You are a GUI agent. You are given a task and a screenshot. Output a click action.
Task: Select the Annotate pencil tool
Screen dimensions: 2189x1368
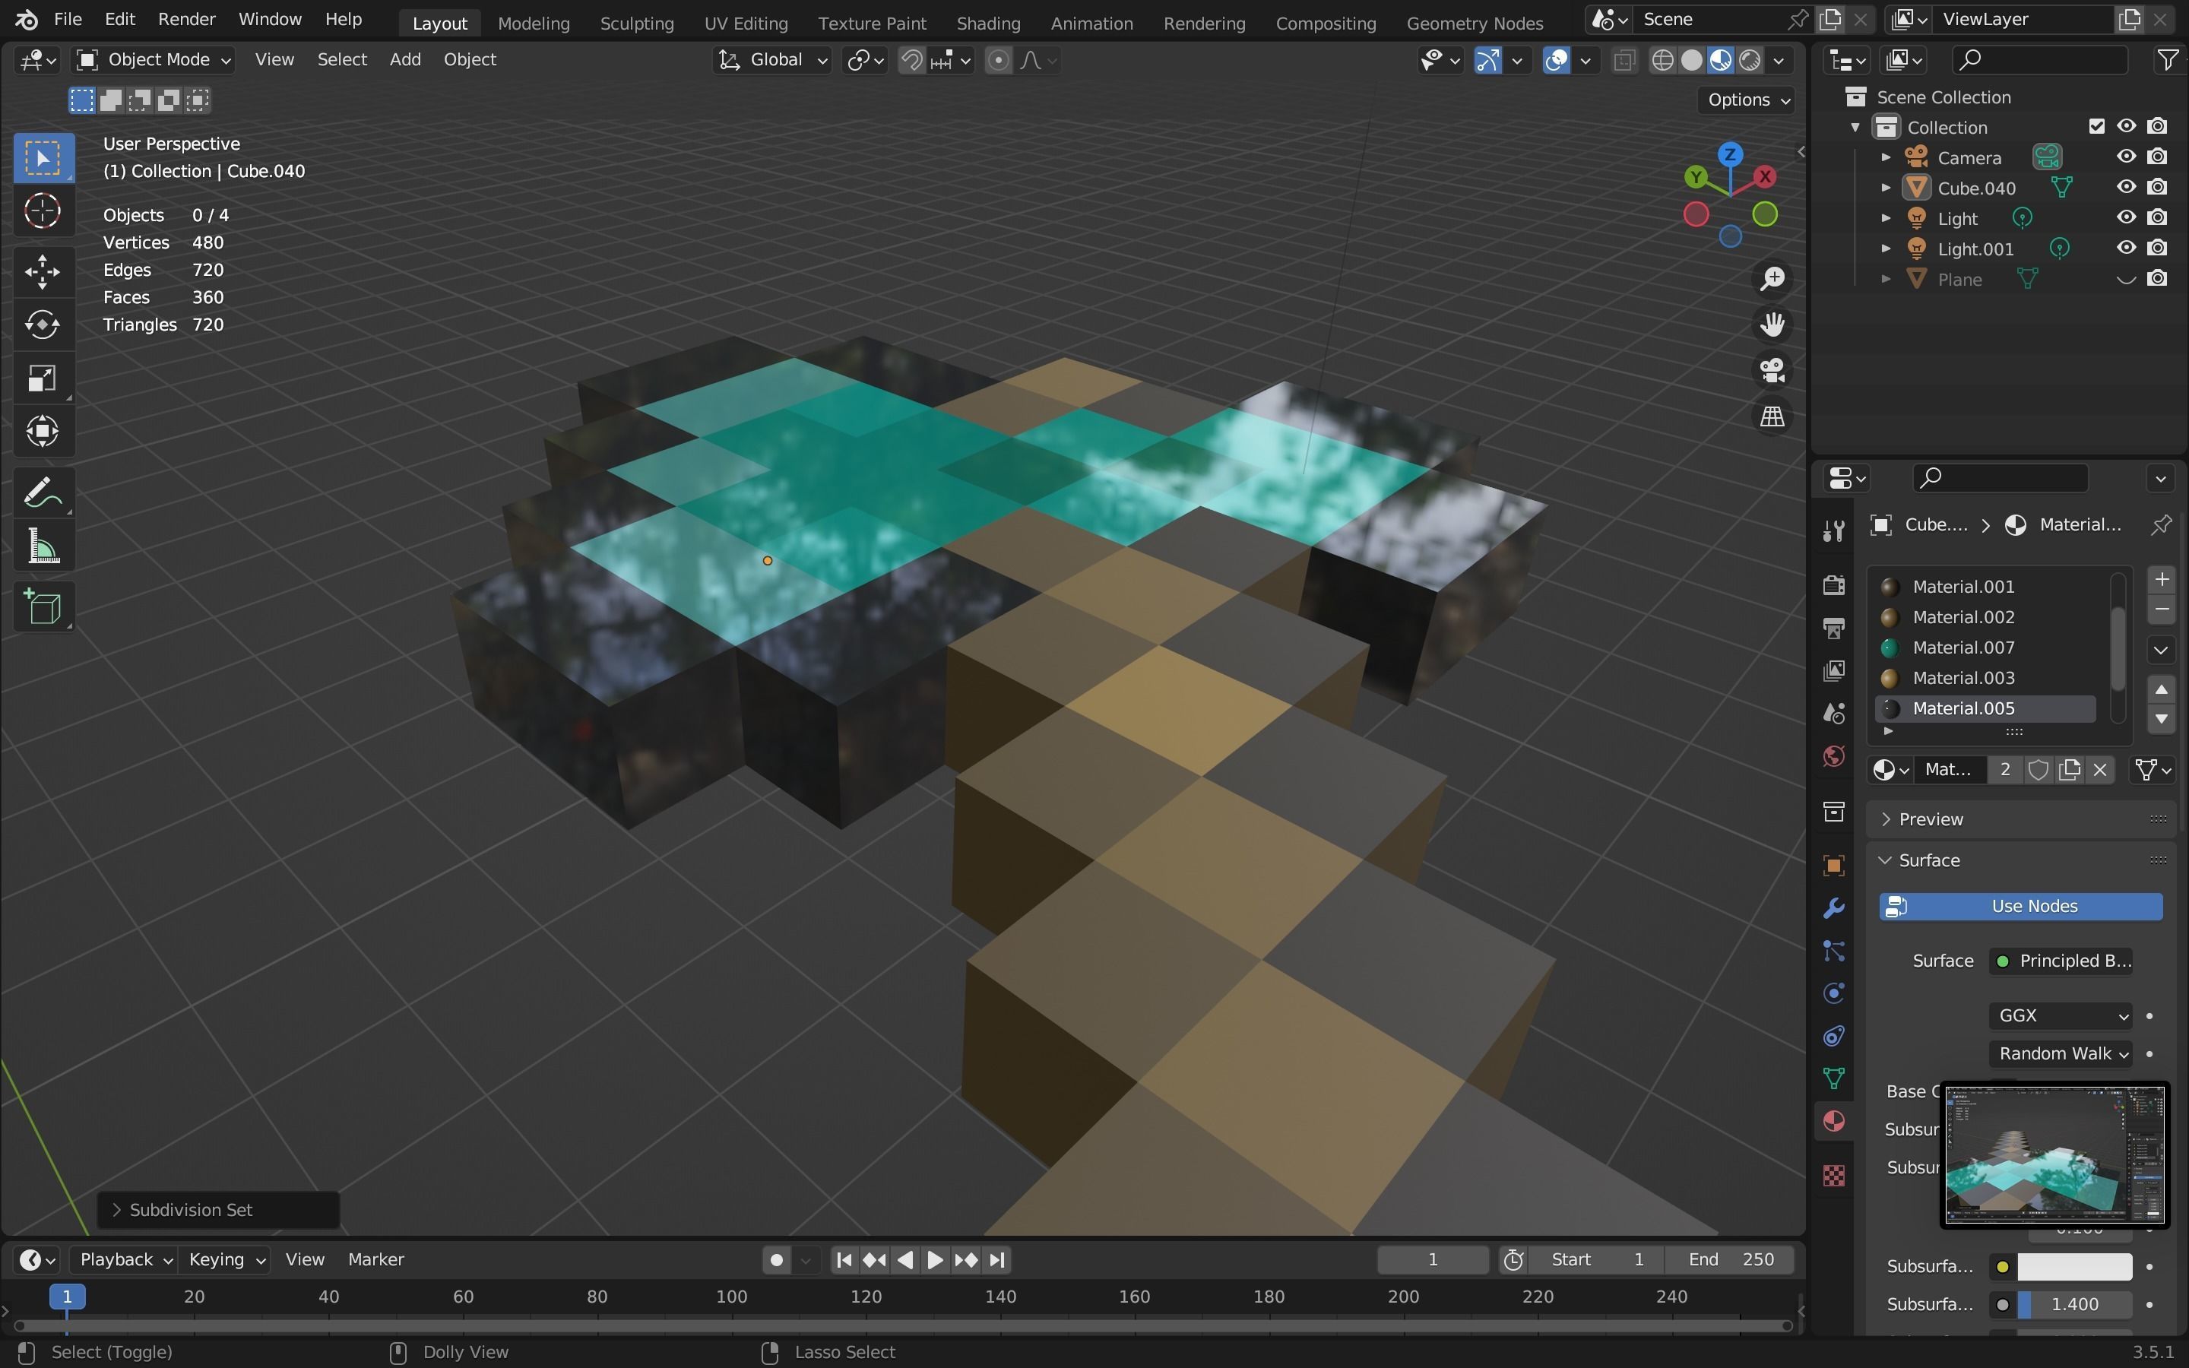43,493
